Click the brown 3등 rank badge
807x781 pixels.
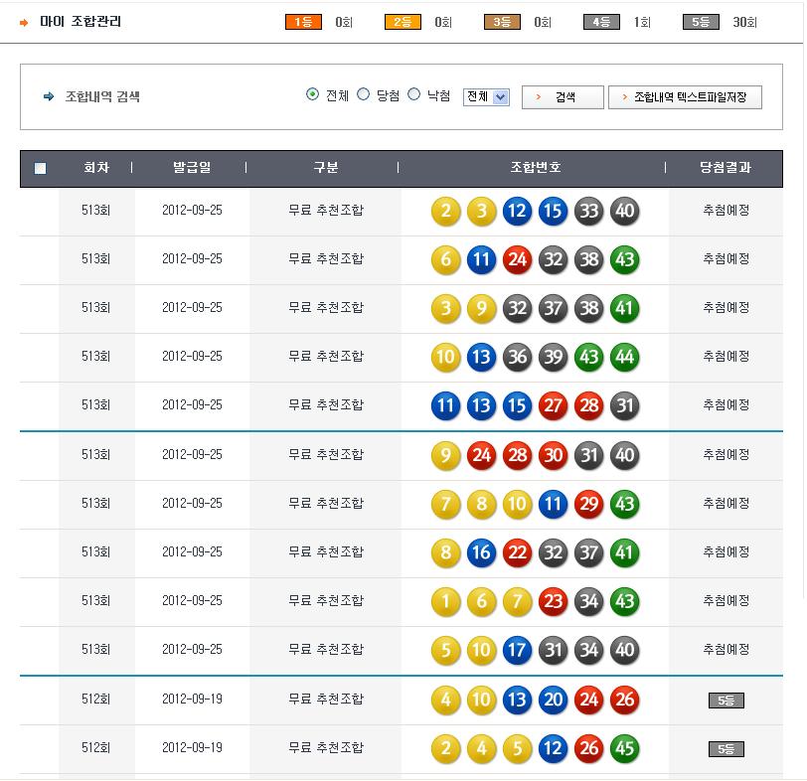pyautogui.click(x=502, y=22)
